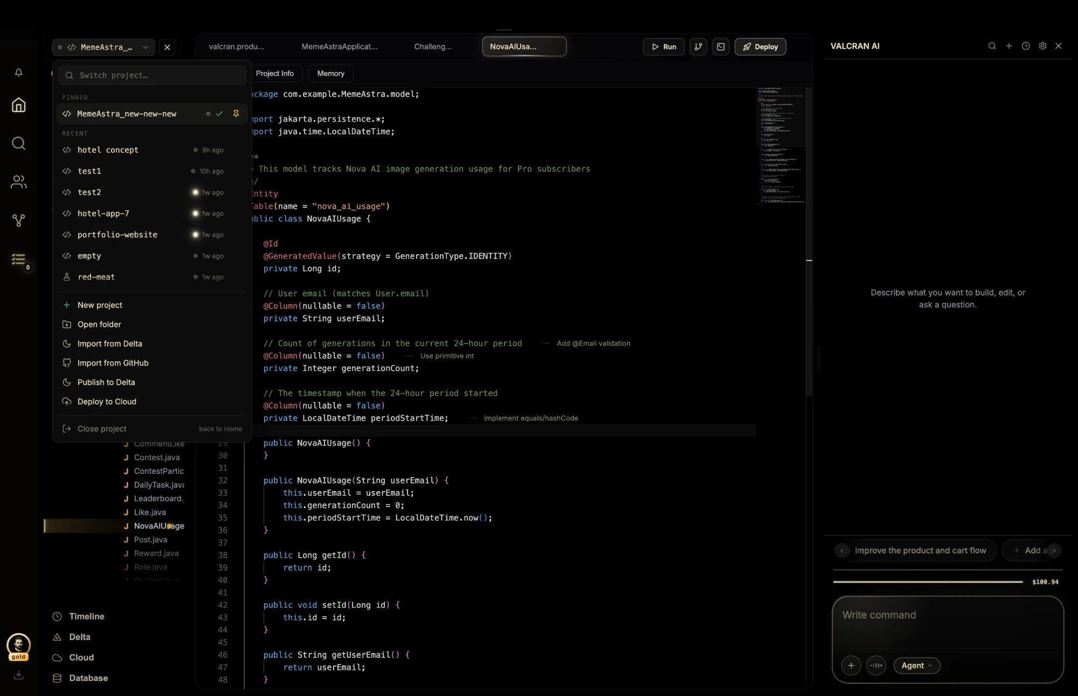This screenshot has height=696, width=1078.
Task: Start new chat in VALCRAN AI panel
Action: click(1009, 46)
